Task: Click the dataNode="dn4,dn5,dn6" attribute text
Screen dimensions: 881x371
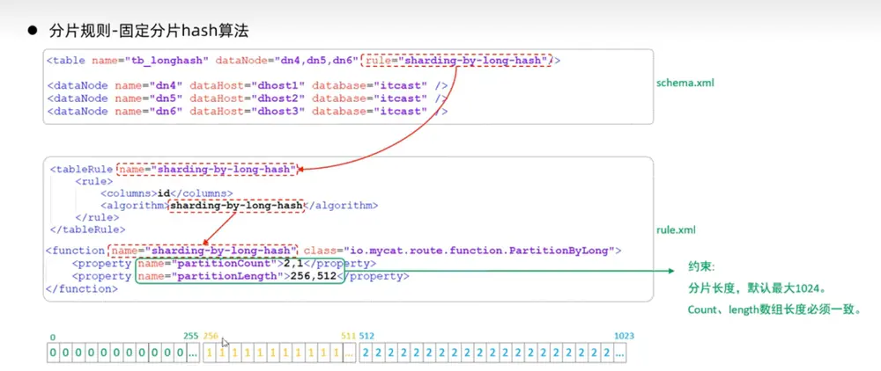Action: tap(288, 60)
